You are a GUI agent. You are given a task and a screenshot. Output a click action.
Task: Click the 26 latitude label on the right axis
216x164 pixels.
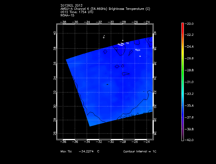(155, 134)
